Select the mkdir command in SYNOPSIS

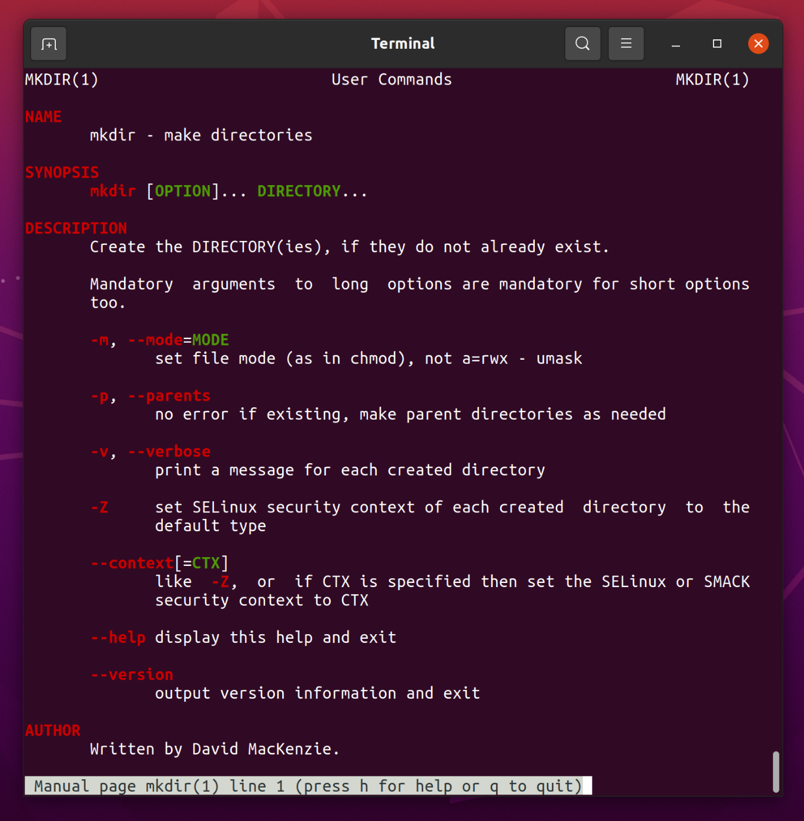click(x=112, y=190)
